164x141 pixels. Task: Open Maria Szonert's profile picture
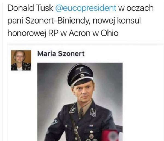click(21, 60)
